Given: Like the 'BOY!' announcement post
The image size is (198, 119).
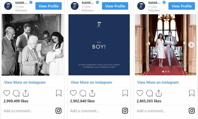Looking at the screenshot, I should point(73,93).
